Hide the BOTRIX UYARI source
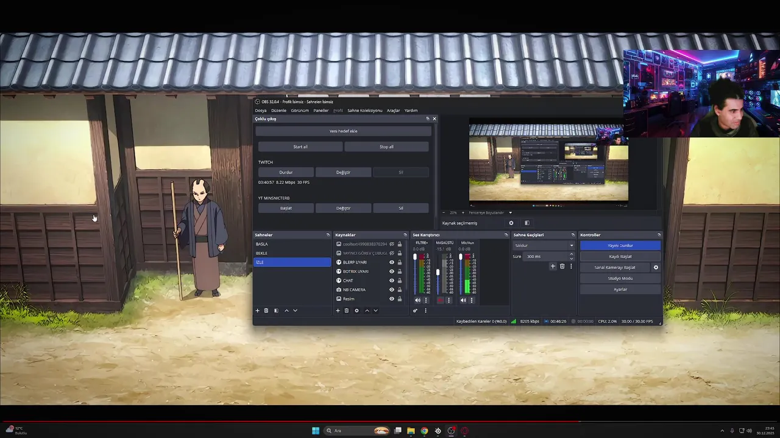Viewport: 780px width, 438px height. [392, 271]
